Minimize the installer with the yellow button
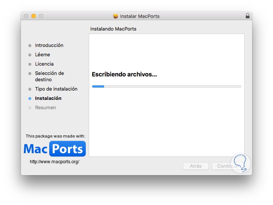Screen dimensions: 273x205 (x=34, y=16)
